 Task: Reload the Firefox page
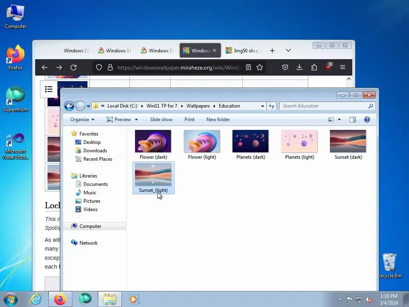point(73,67)
